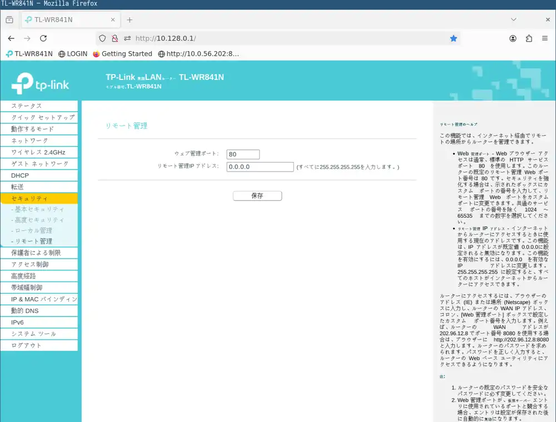This screenshot has height=422, width=556.
Task: Click the 保存 button
Action: point(257,196)
